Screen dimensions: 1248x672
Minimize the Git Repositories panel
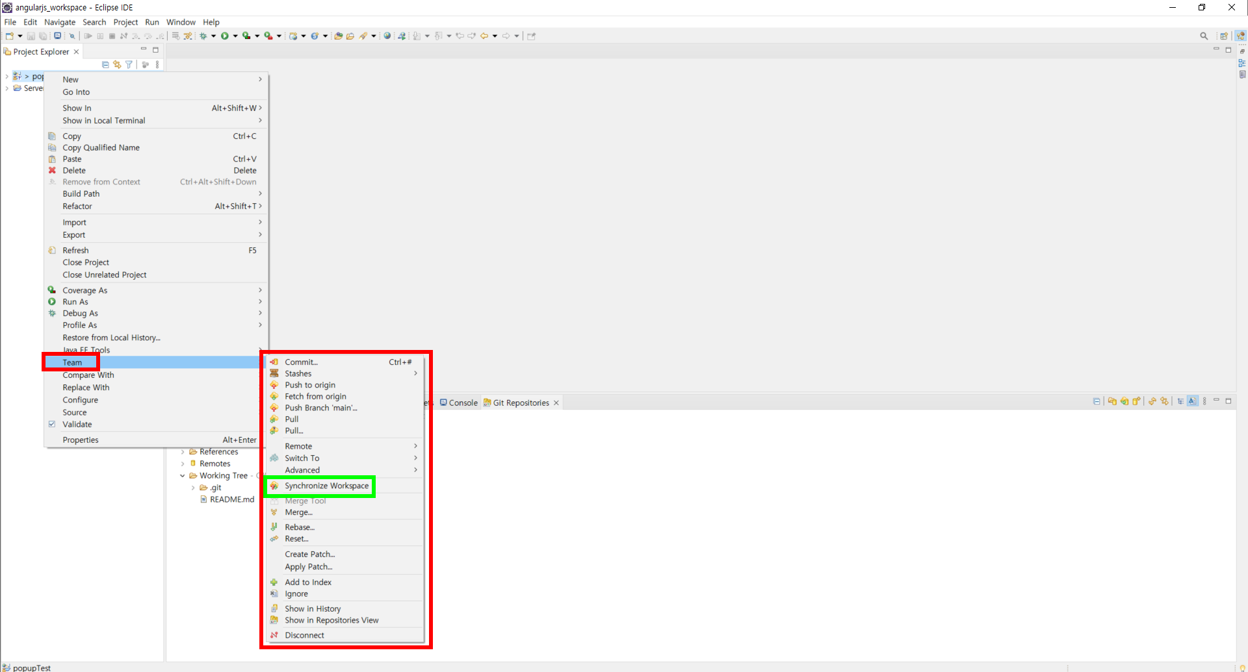click(1216, 400)
